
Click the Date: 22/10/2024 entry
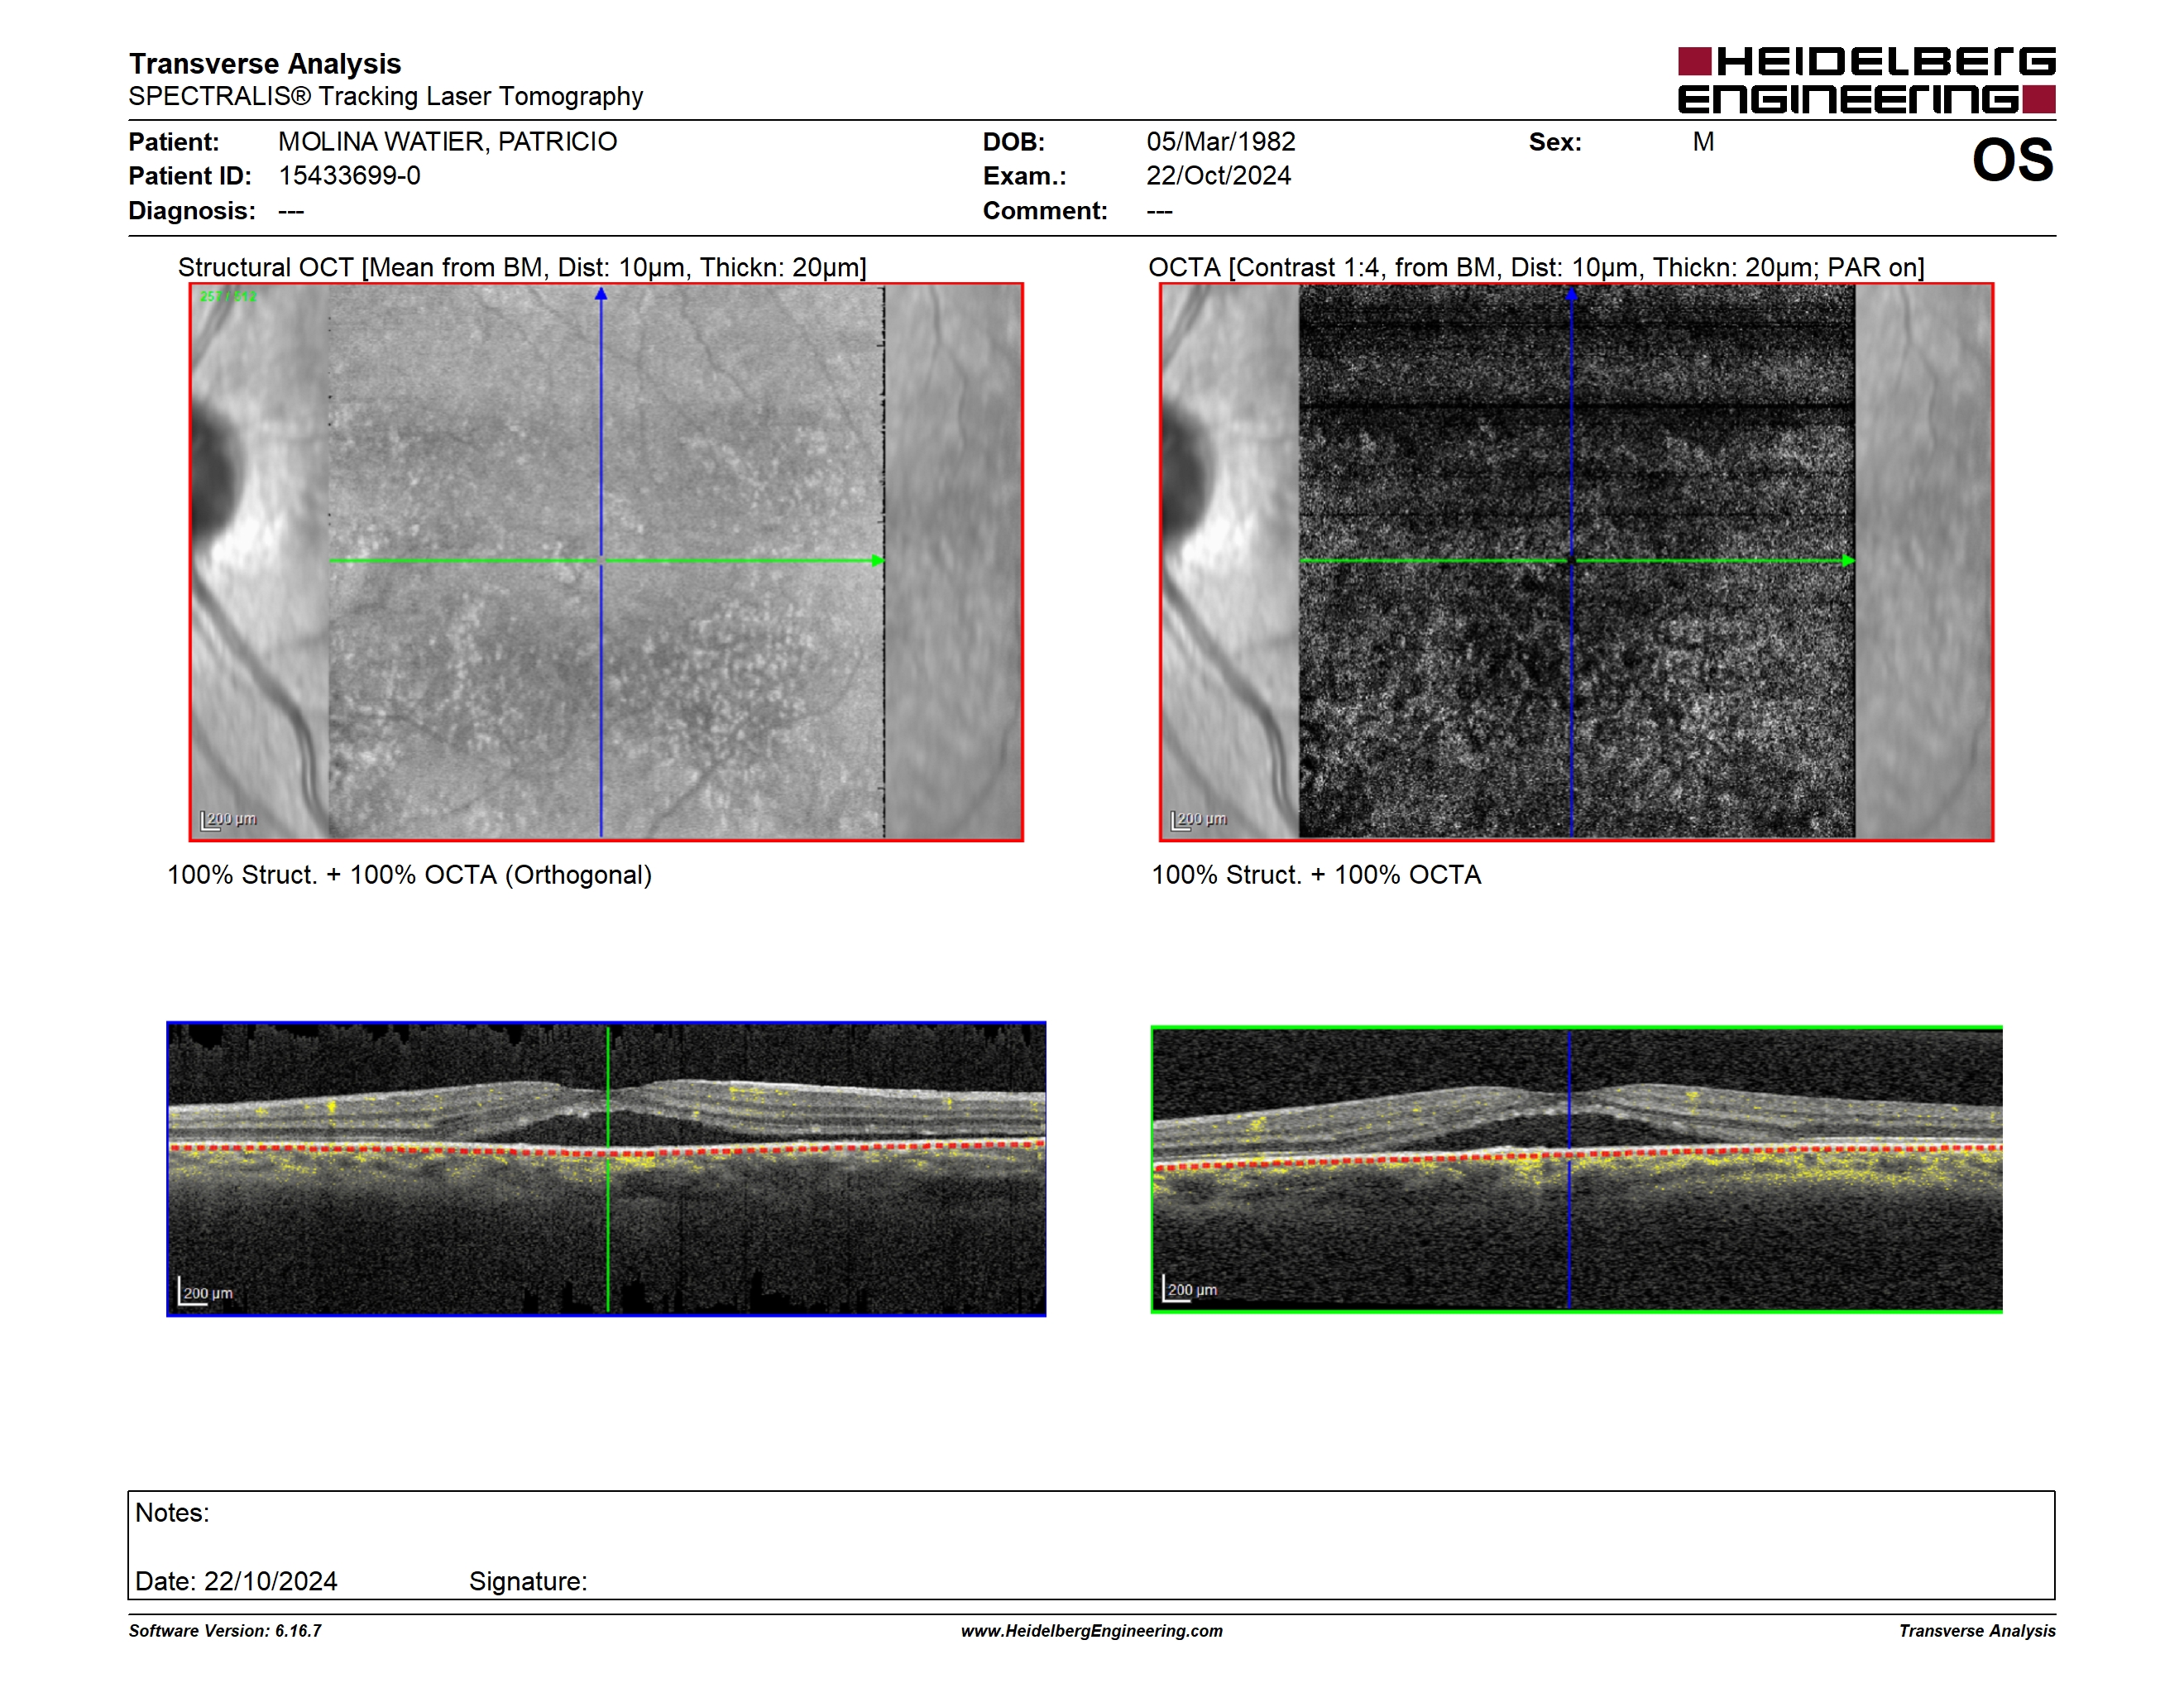coord(236,1581)
